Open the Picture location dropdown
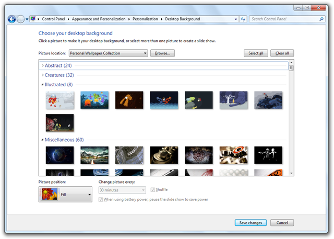 108,53
